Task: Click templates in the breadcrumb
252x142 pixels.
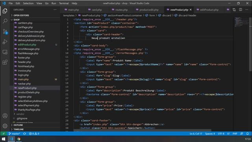Action: [69, 15]
